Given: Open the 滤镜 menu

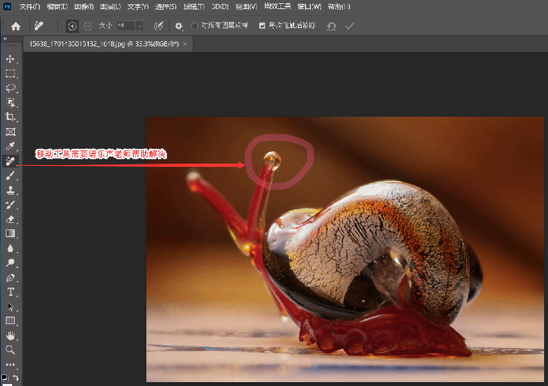Looking at the screenshot, I should [x=194, y=6].
